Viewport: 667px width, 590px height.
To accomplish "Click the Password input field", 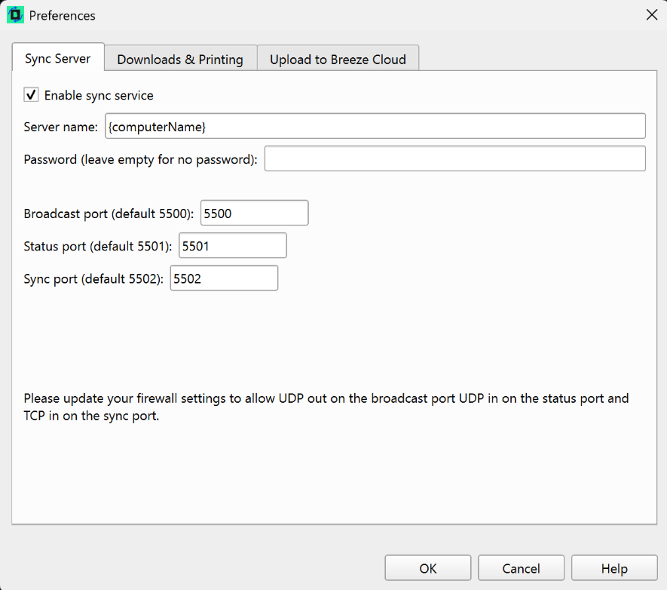I will [x=454, y=158].
